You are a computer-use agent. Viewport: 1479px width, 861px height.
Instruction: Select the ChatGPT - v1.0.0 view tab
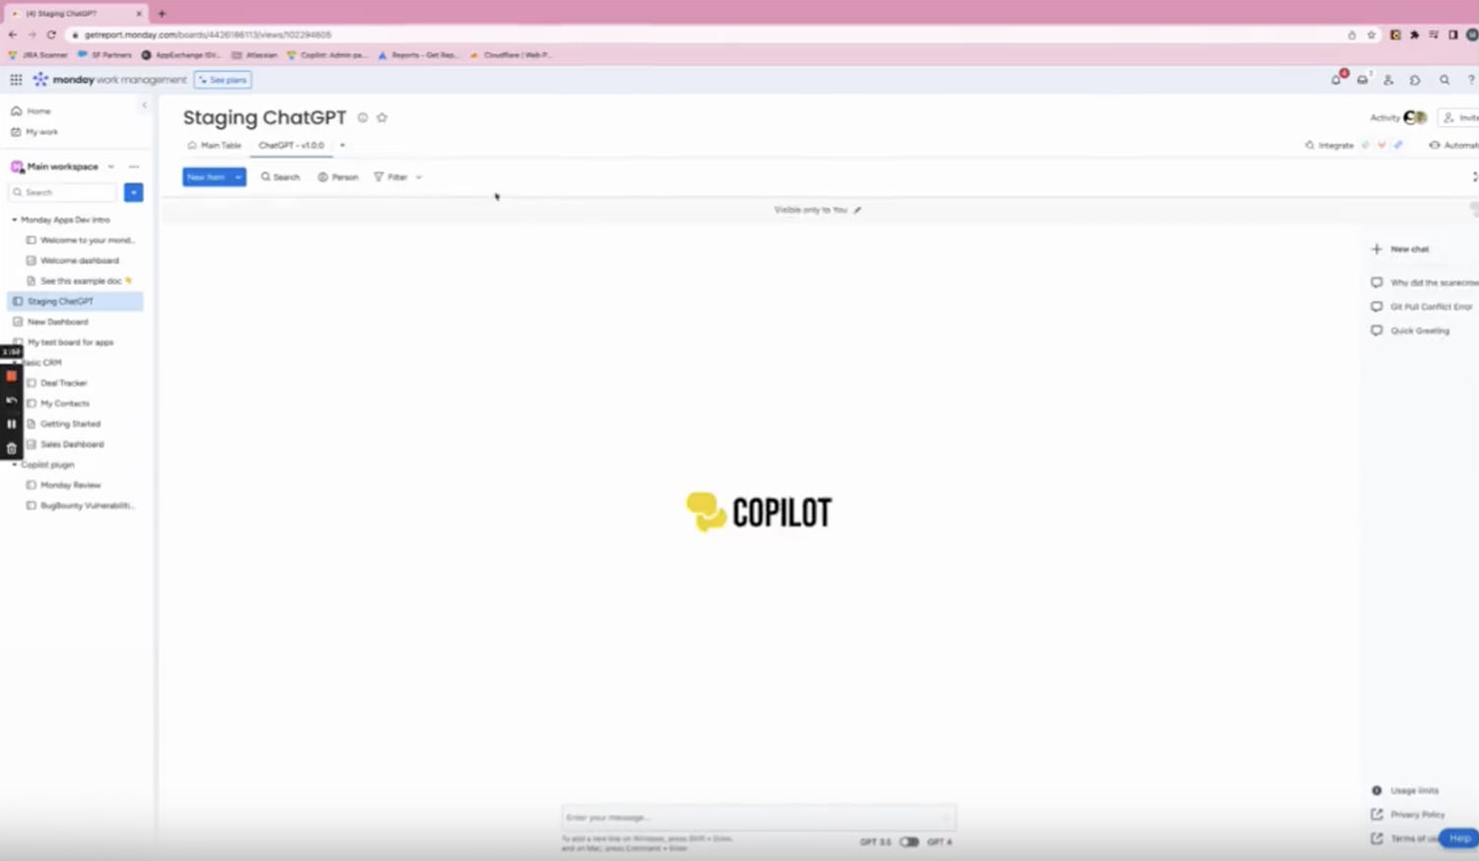(291, 145)
